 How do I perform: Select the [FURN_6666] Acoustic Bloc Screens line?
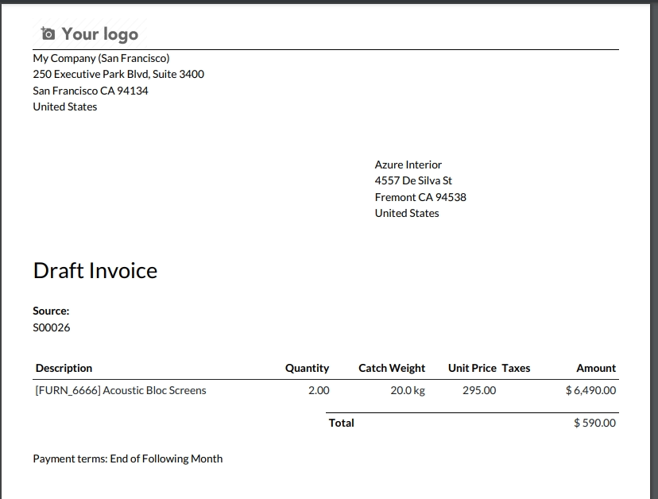click(121, 390)
